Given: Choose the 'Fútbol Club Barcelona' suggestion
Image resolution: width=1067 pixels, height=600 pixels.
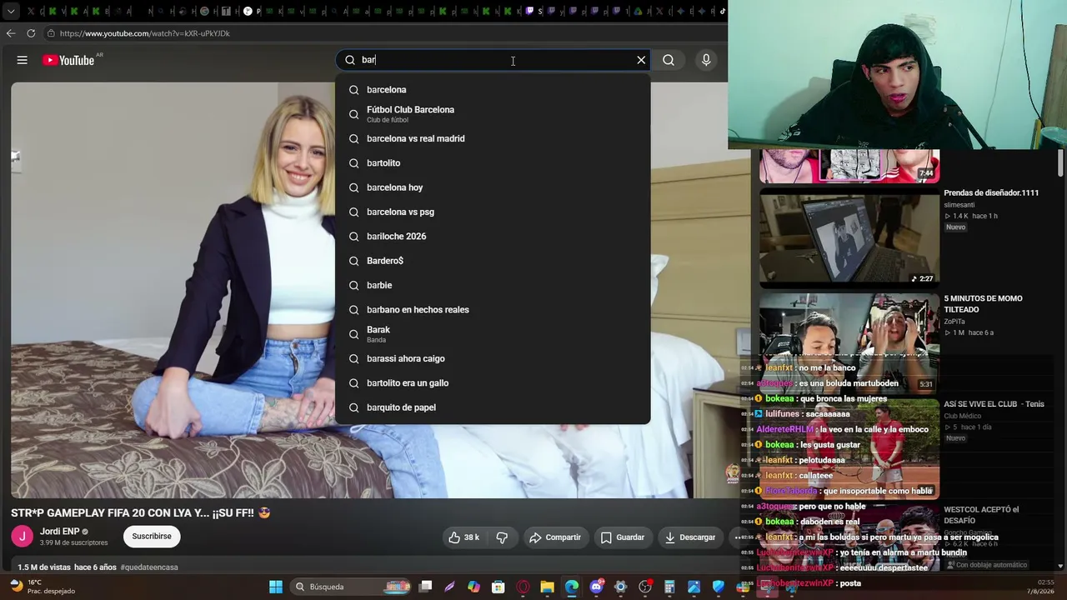Looking at the screenshot, I should point(493,114).
